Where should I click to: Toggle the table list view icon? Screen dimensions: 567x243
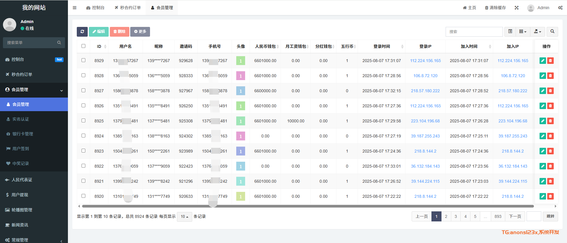(510, 32)
